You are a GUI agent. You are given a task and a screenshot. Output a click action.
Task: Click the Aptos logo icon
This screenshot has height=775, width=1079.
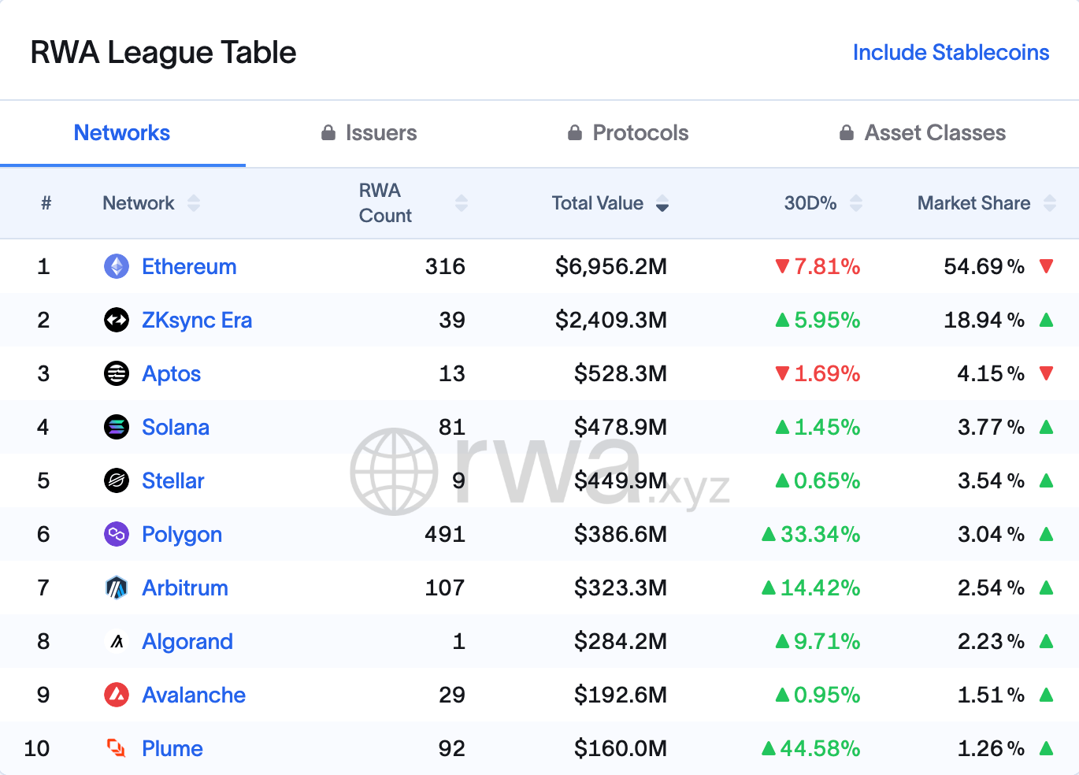117,373
